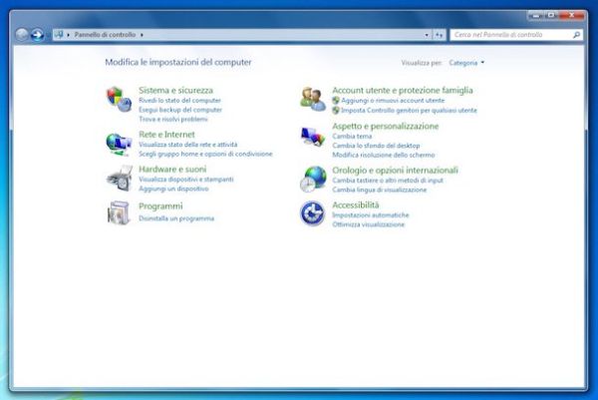Click the Account utente e protezione famiglia icon
Screen dimensions: 598x400
pyautogui.click(x=314, y=99)
